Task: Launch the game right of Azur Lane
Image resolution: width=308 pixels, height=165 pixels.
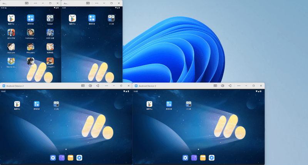Action: point(30,47)
